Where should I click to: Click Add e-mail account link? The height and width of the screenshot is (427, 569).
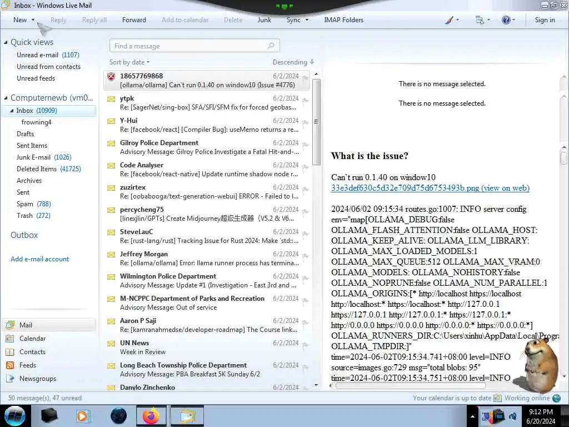click(39, 259)
